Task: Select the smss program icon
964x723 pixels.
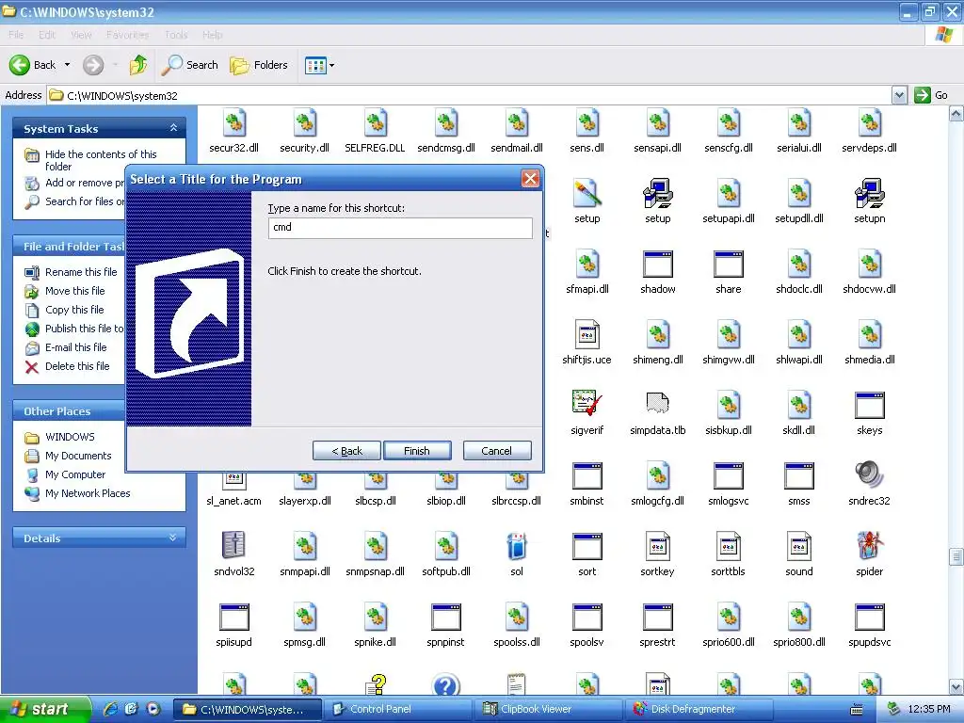Action: point(798,475)
